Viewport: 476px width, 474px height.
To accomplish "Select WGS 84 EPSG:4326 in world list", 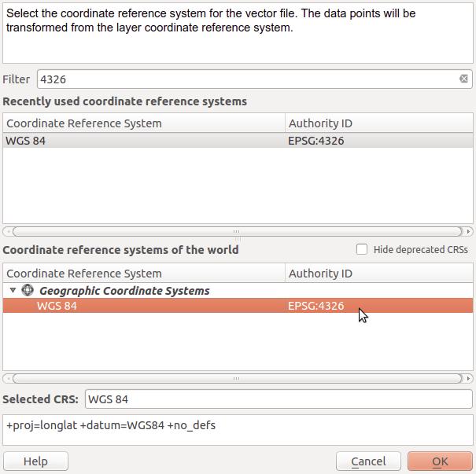I will click(x=238, y=306).
